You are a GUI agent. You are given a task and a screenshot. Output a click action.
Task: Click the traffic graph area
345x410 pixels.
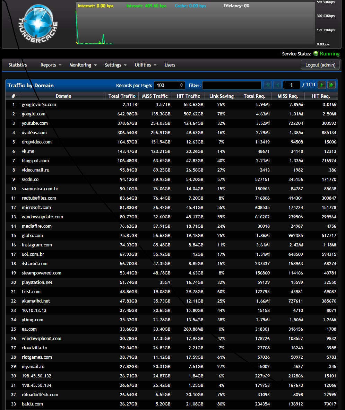196,23
